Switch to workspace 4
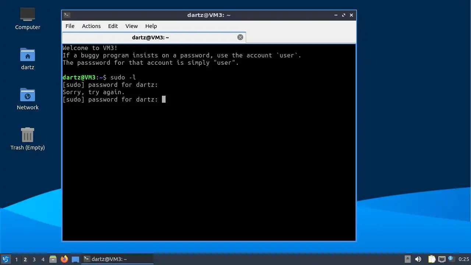This screenshot has width=471, height=265. tap(43, 259)
